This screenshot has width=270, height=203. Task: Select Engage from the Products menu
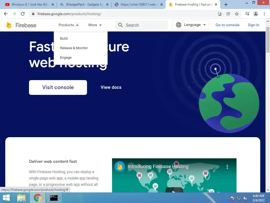(66, 58)
